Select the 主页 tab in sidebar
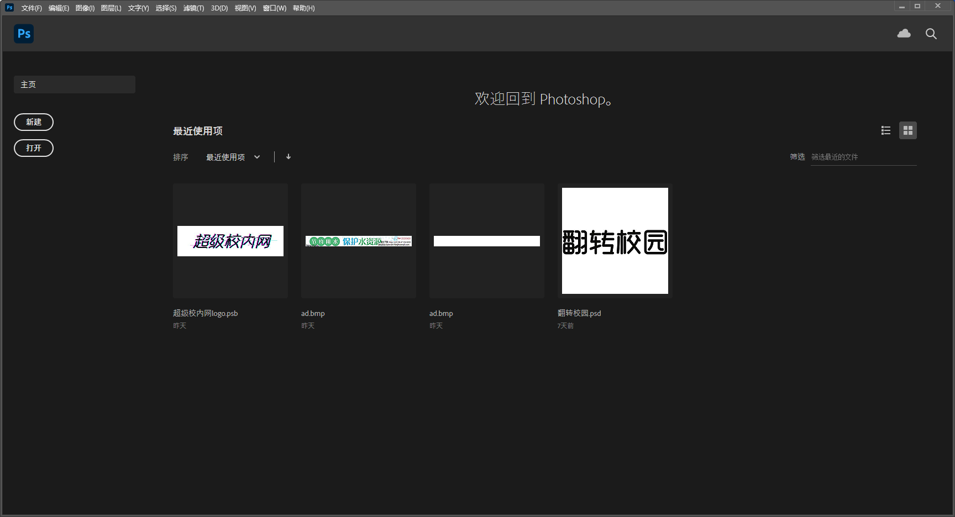Image resolution: width=955 pixels, height=517 pixels. tap(74, 85)
